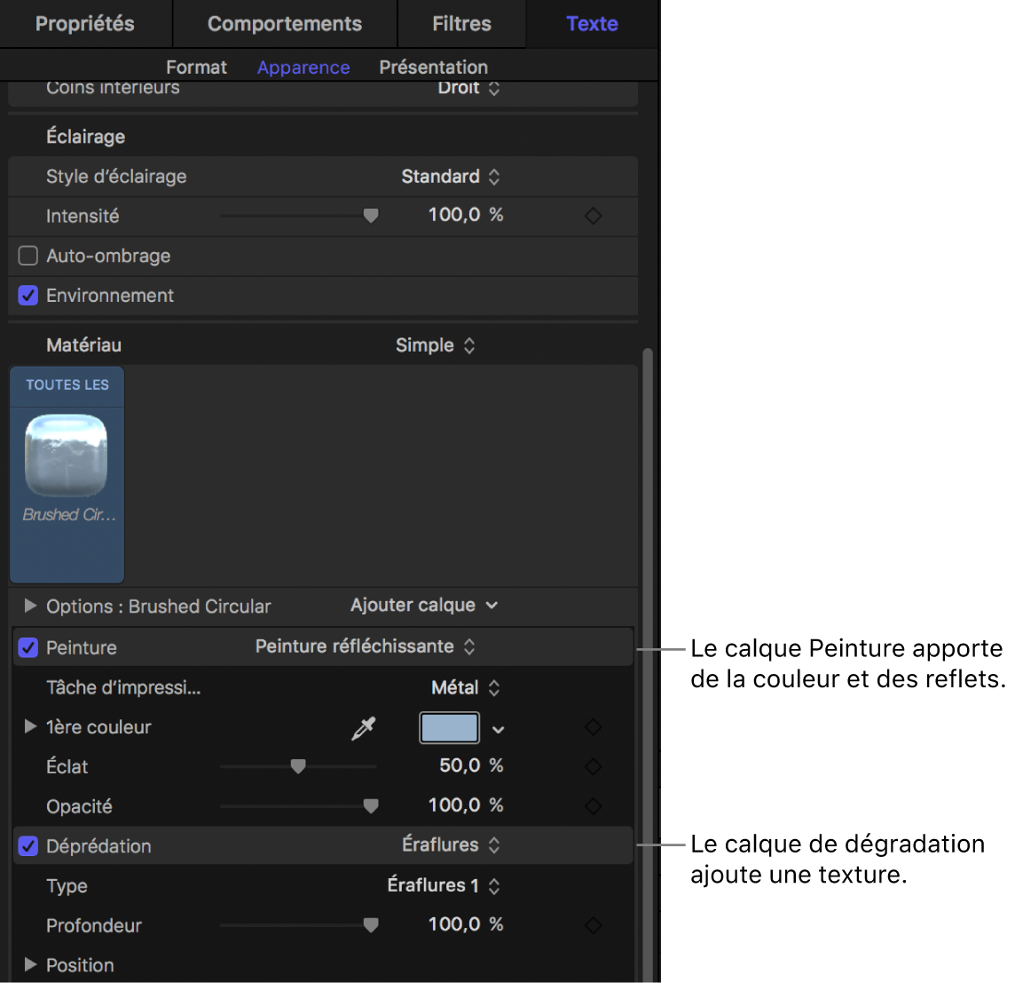Click the Profondeur slider handle
This screenshot has width=1015, height=983.
tap(371, 924)
